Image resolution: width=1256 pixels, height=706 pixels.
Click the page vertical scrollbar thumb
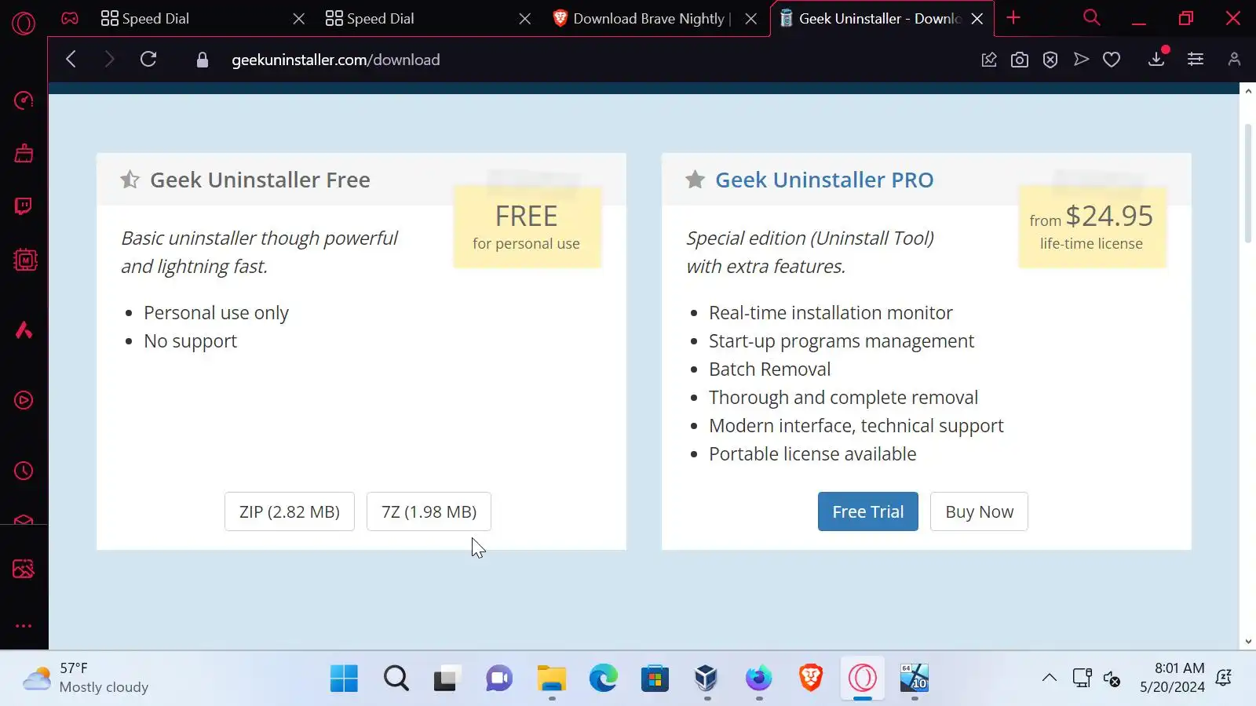pyautogui.click(x=1247, y=184)
